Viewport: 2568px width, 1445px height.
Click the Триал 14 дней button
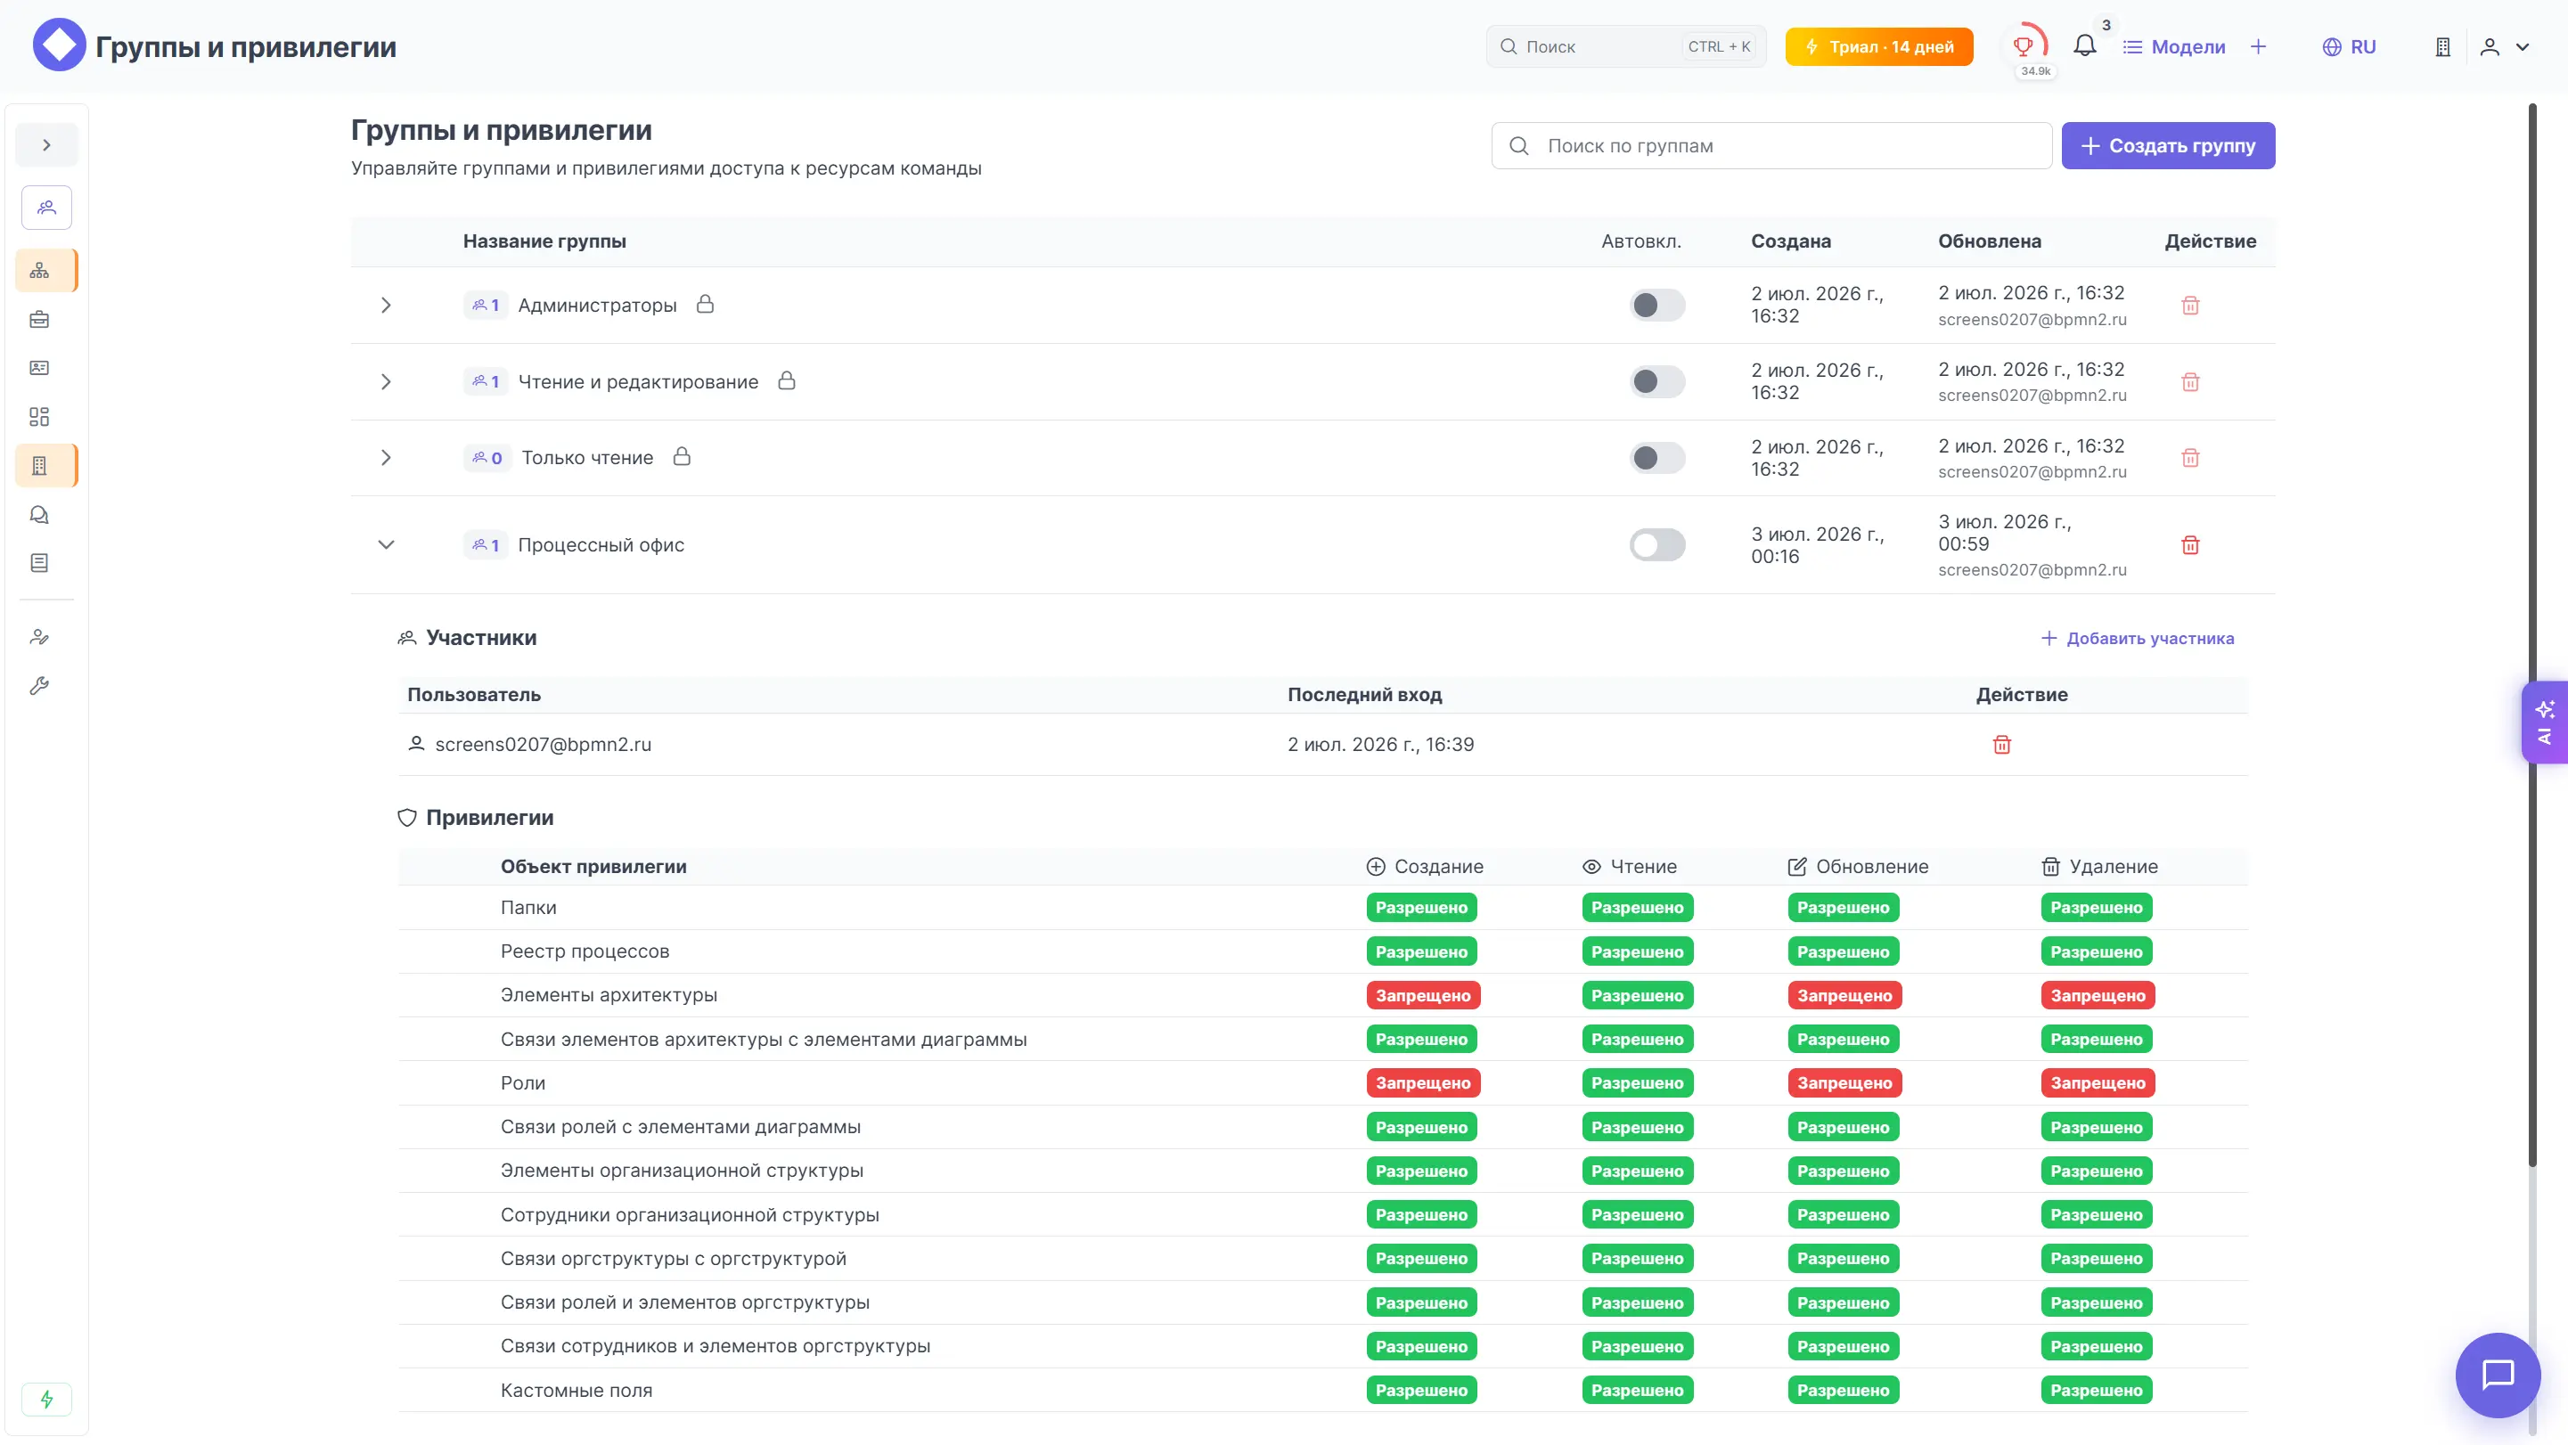[1878, 47]
